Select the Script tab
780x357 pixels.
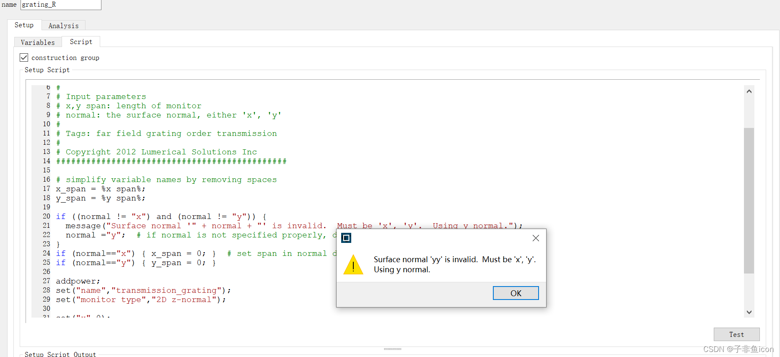[81, 42]
